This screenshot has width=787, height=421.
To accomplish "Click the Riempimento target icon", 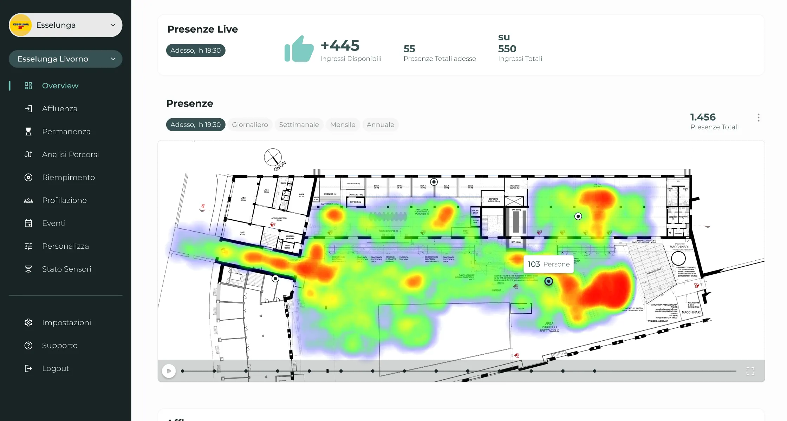I will pos(28,178).
